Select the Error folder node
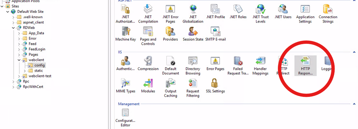The height and width of the screenshot is (129, 358). [x=33, y=38]
